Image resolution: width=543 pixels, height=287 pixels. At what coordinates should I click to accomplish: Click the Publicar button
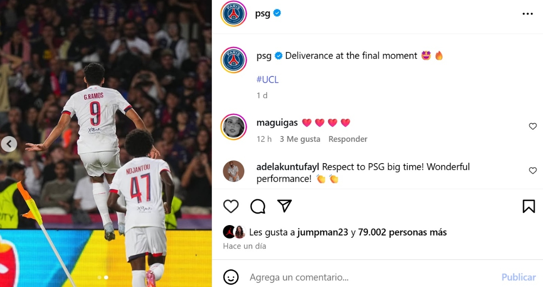coord(519,277)
